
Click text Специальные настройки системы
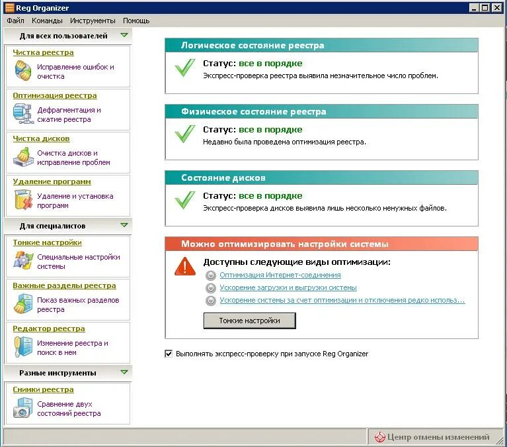click(79, 262)
